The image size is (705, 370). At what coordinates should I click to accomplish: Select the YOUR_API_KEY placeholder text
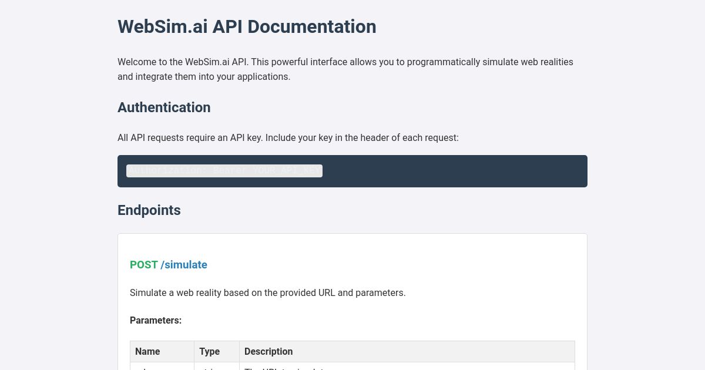[x=288, y=170]
